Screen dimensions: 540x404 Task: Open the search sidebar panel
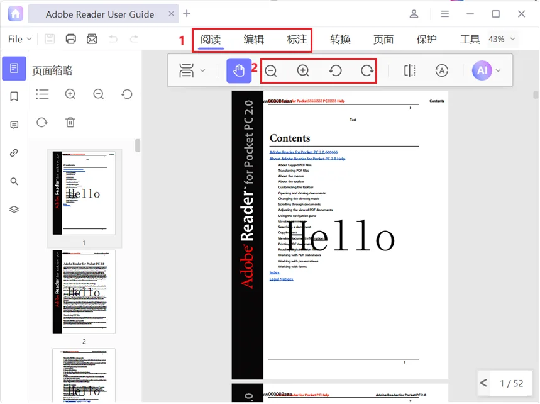click(14, 181)
